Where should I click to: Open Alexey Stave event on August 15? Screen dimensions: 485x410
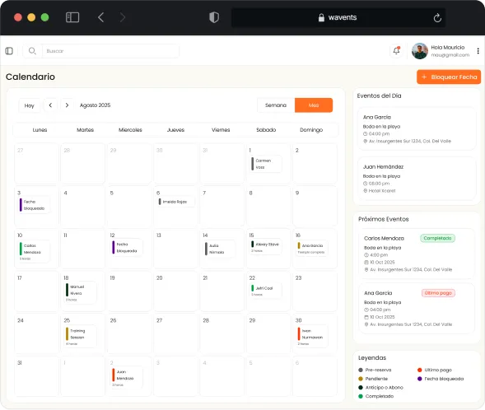266,247
